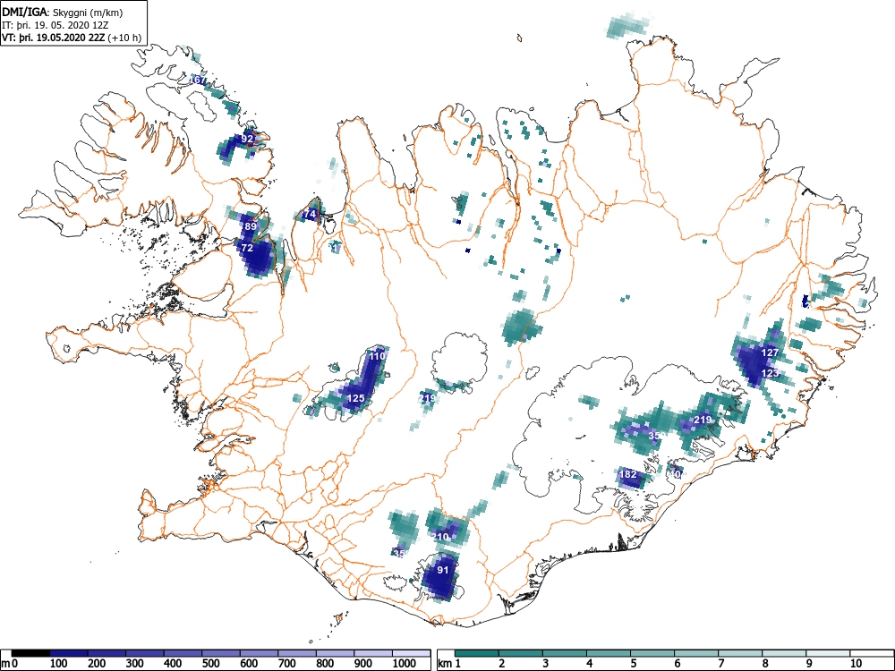Click the '67' value in the Westfjords

click(198, 80)
